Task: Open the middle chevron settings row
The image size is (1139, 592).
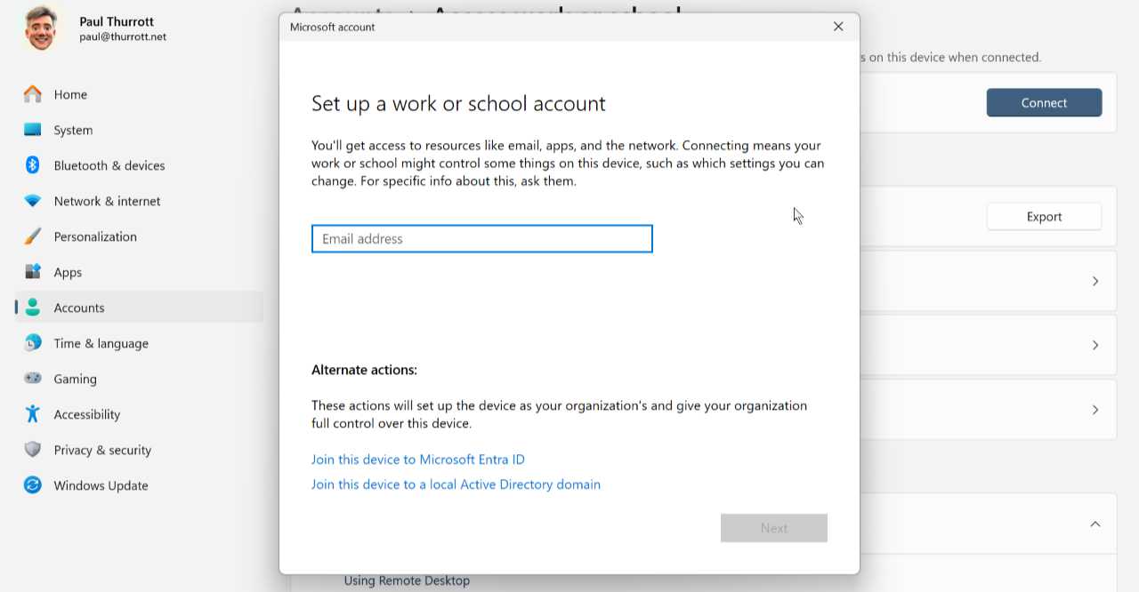Action: (x=1095, y=345)
